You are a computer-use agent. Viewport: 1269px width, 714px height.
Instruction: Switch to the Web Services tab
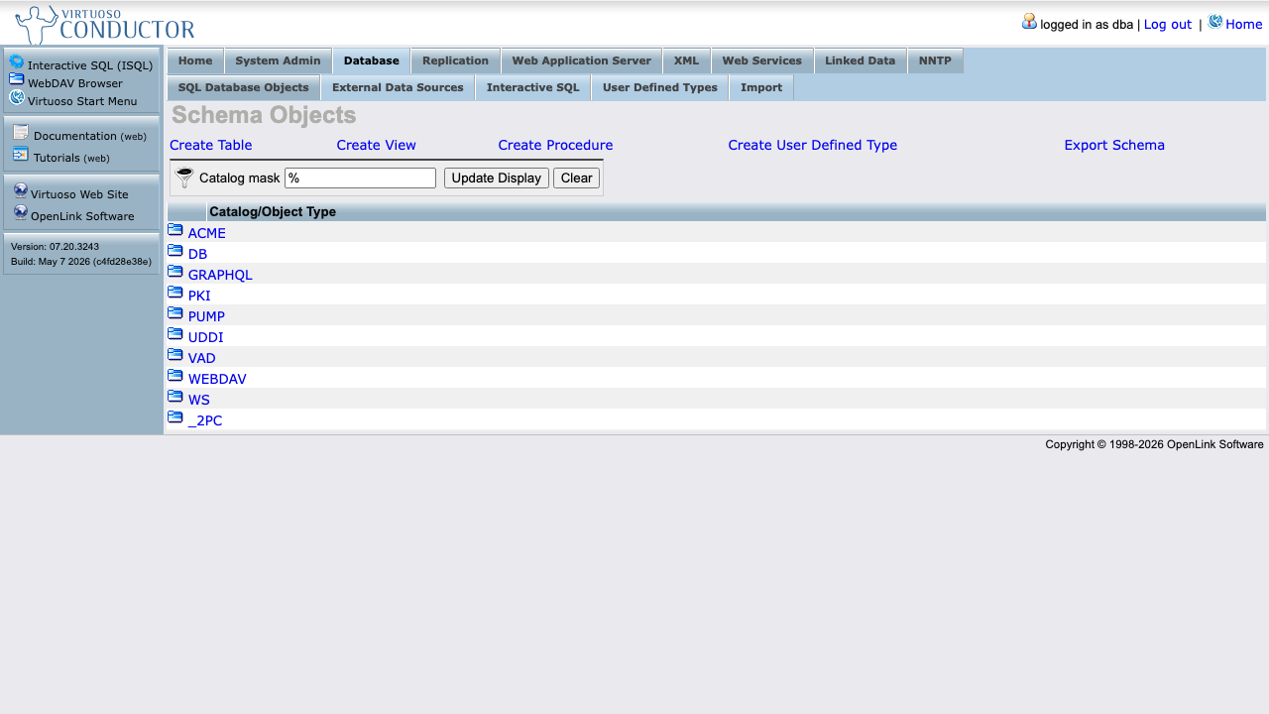pyautogui.click(x=761, y=60)
